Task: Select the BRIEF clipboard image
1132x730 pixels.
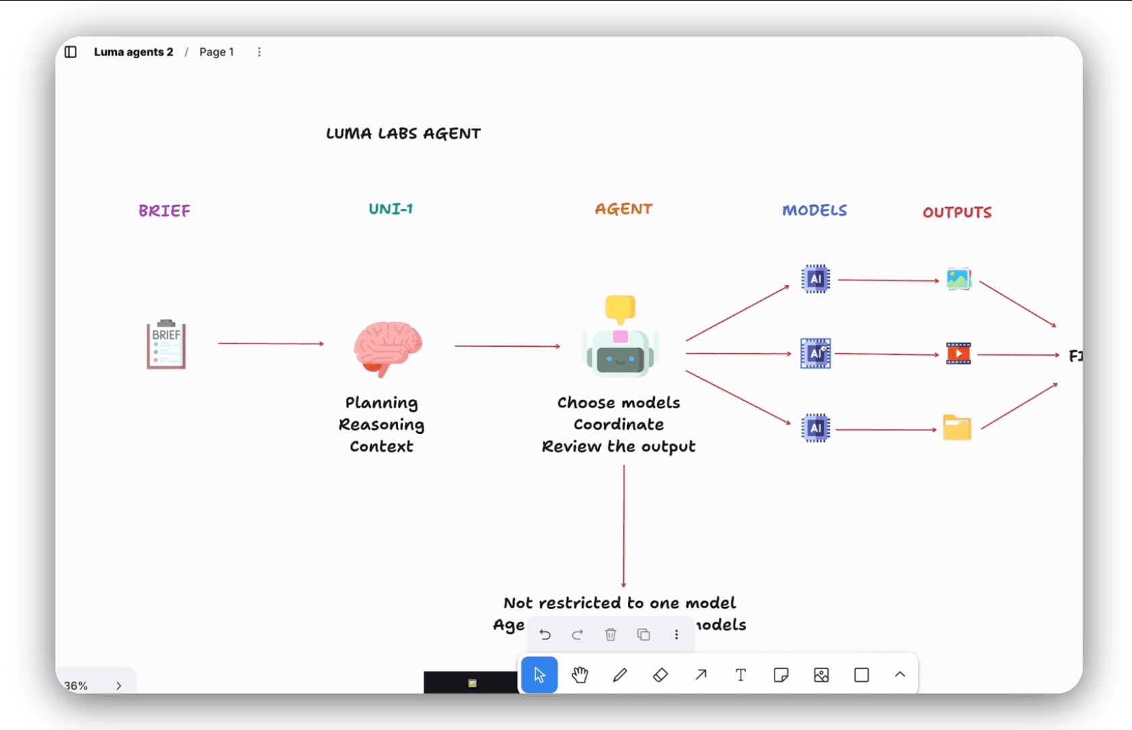Action: 166,343
